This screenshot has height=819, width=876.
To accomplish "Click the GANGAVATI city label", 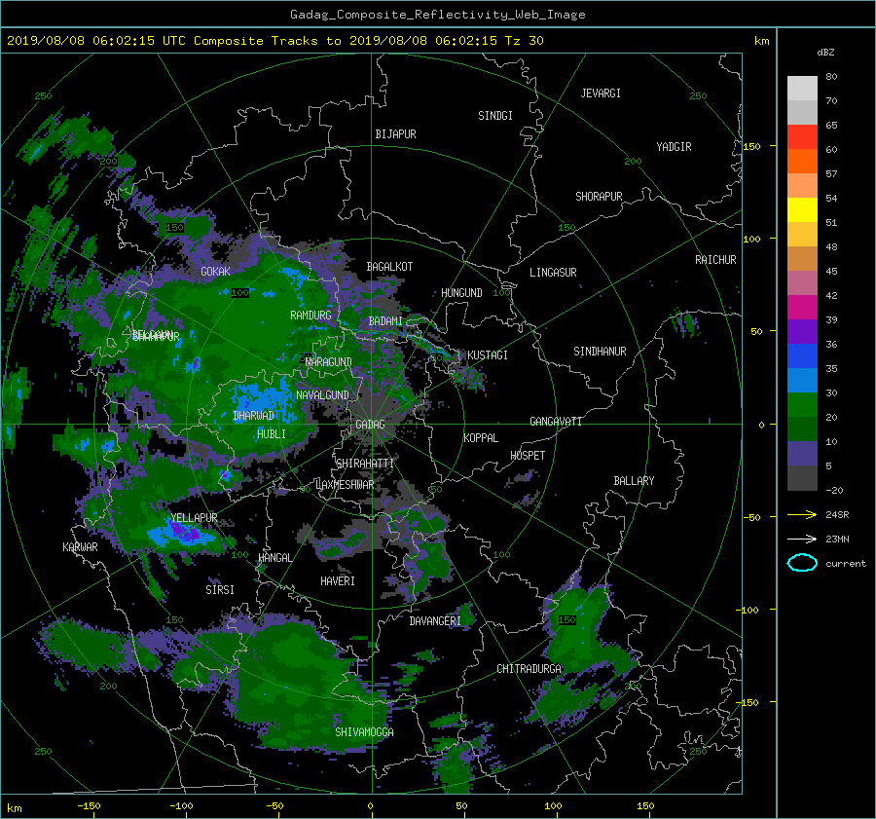I will [556, 421].
